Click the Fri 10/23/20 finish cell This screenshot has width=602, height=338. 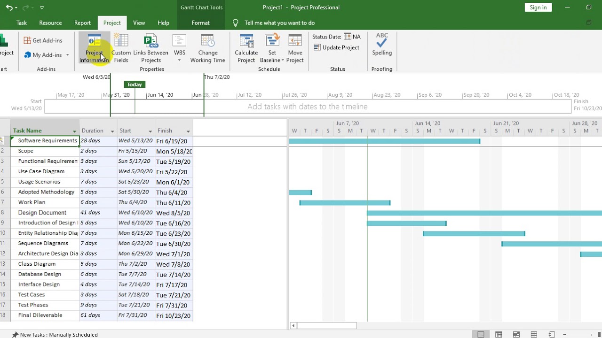[x=174, y=315]
